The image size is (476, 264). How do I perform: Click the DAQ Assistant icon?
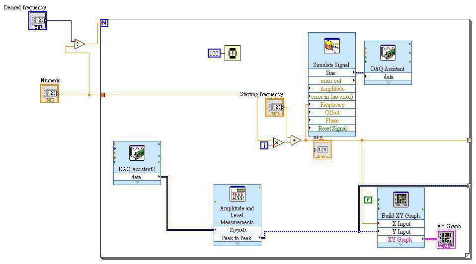click(x=388, y=53)
